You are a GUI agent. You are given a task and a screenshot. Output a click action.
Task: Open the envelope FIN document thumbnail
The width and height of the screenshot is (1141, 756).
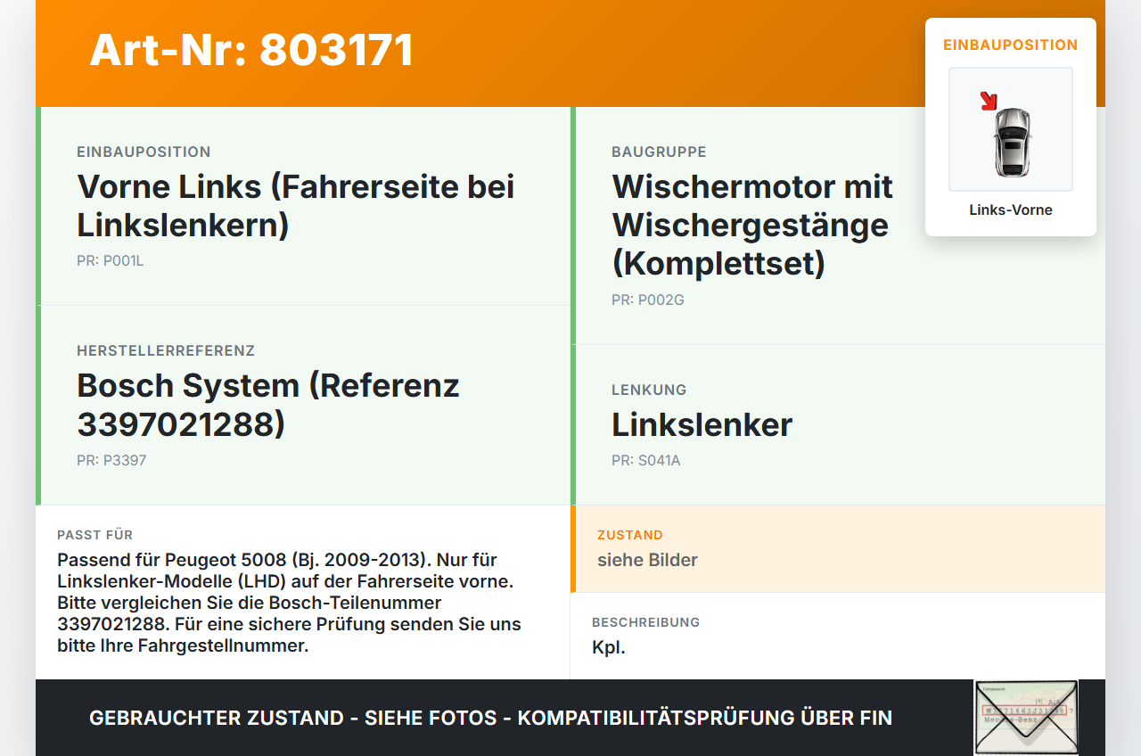point(1026,718)
